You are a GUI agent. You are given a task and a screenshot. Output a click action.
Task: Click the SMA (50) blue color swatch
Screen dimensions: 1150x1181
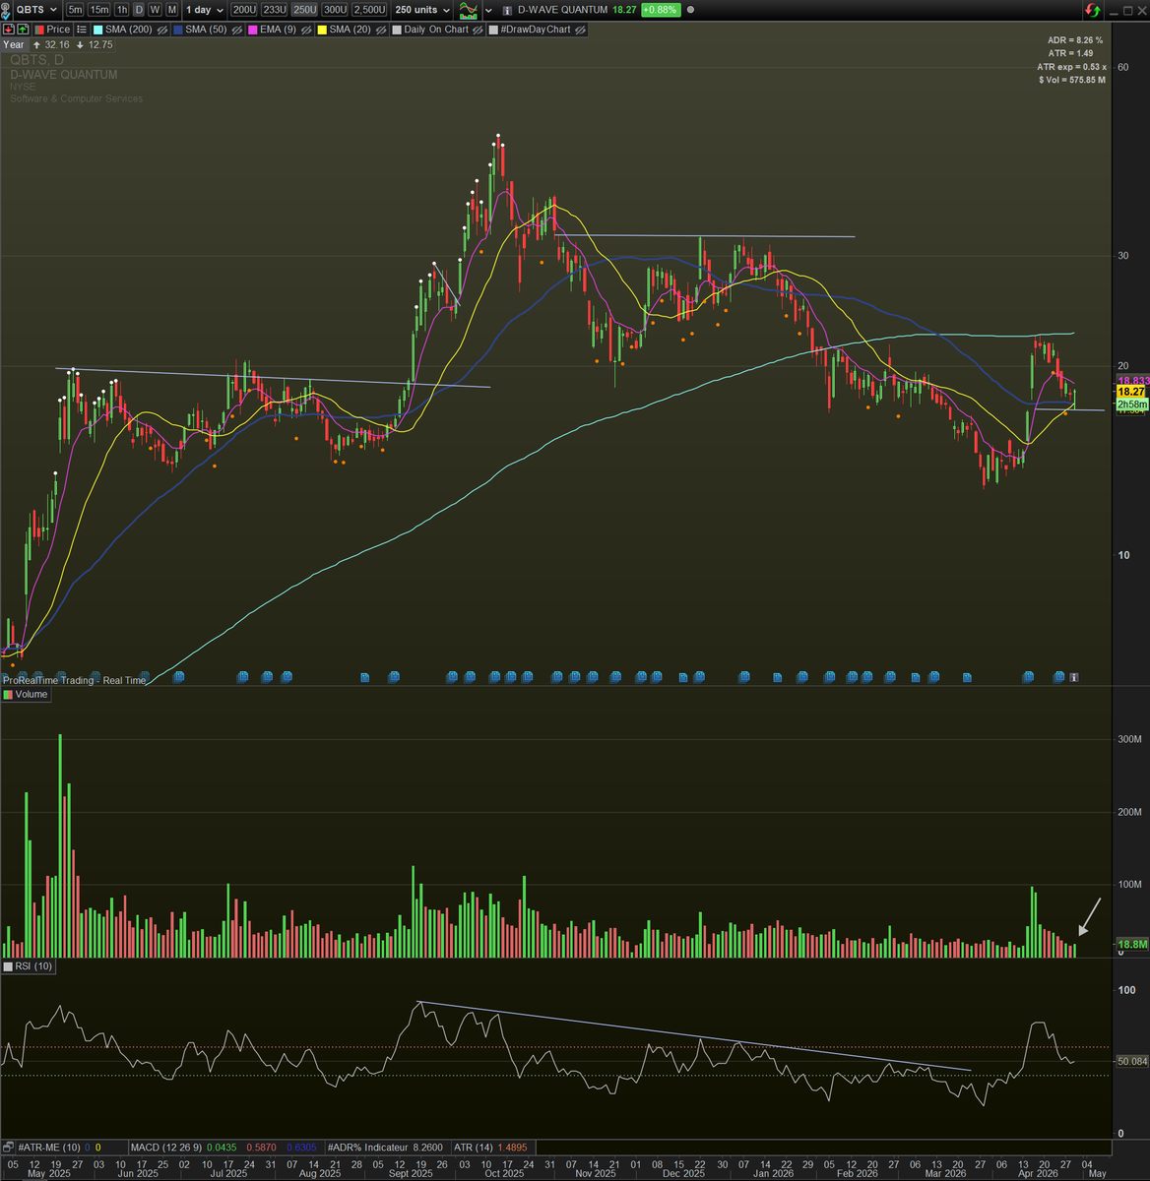(178, 30)
